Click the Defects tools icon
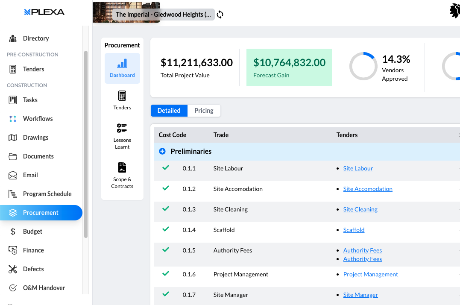This screenshot has width=460, height=305. 13,269
